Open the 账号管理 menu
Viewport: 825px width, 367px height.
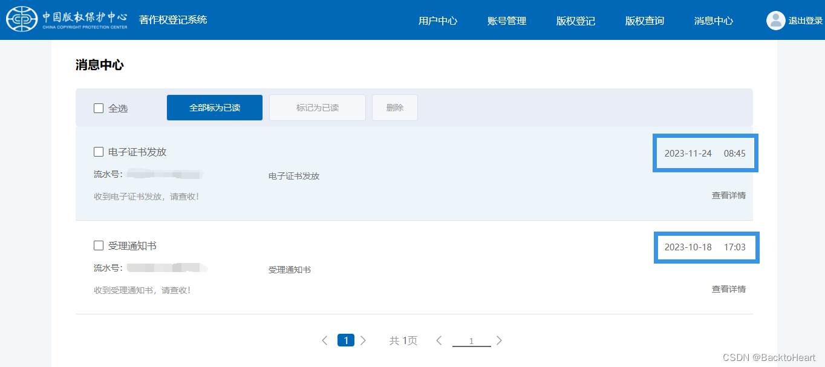(x=507, y=21)
